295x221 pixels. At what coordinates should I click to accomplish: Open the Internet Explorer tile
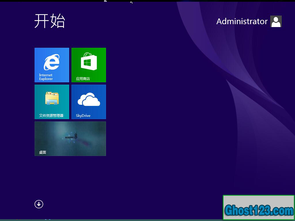[52, 65]
